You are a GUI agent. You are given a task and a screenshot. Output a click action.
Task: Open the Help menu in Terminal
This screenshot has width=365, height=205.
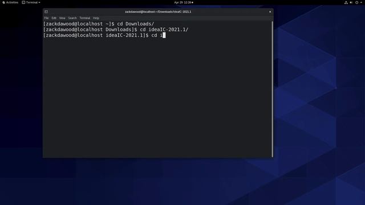96,18
